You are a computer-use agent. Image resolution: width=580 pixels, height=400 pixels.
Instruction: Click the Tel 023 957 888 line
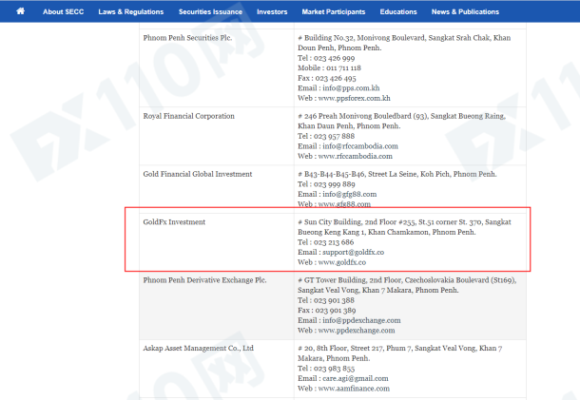pyautogui.click(x=326, y=137)
